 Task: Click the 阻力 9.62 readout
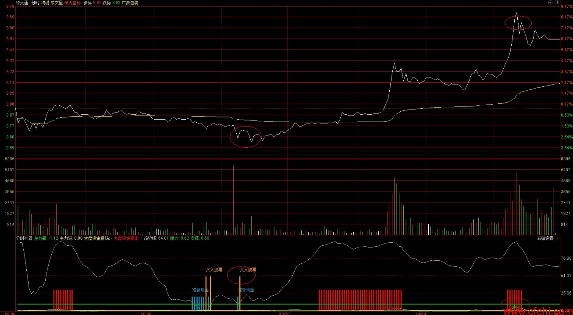click(179, 238)
